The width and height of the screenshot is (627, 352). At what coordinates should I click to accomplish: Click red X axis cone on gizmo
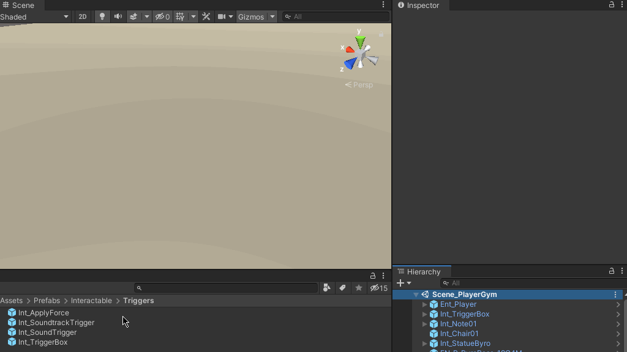[x=350, y=50]
